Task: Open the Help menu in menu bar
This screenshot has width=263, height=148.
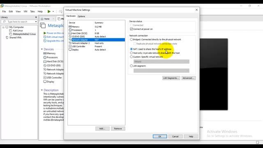Action: 40,12
